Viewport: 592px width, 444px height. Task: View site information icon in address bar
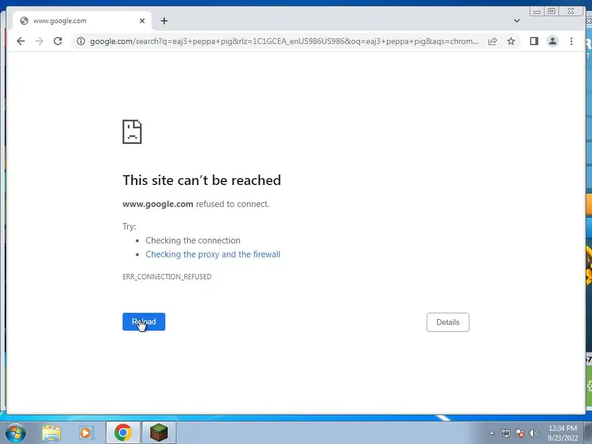tap(81, 41)
